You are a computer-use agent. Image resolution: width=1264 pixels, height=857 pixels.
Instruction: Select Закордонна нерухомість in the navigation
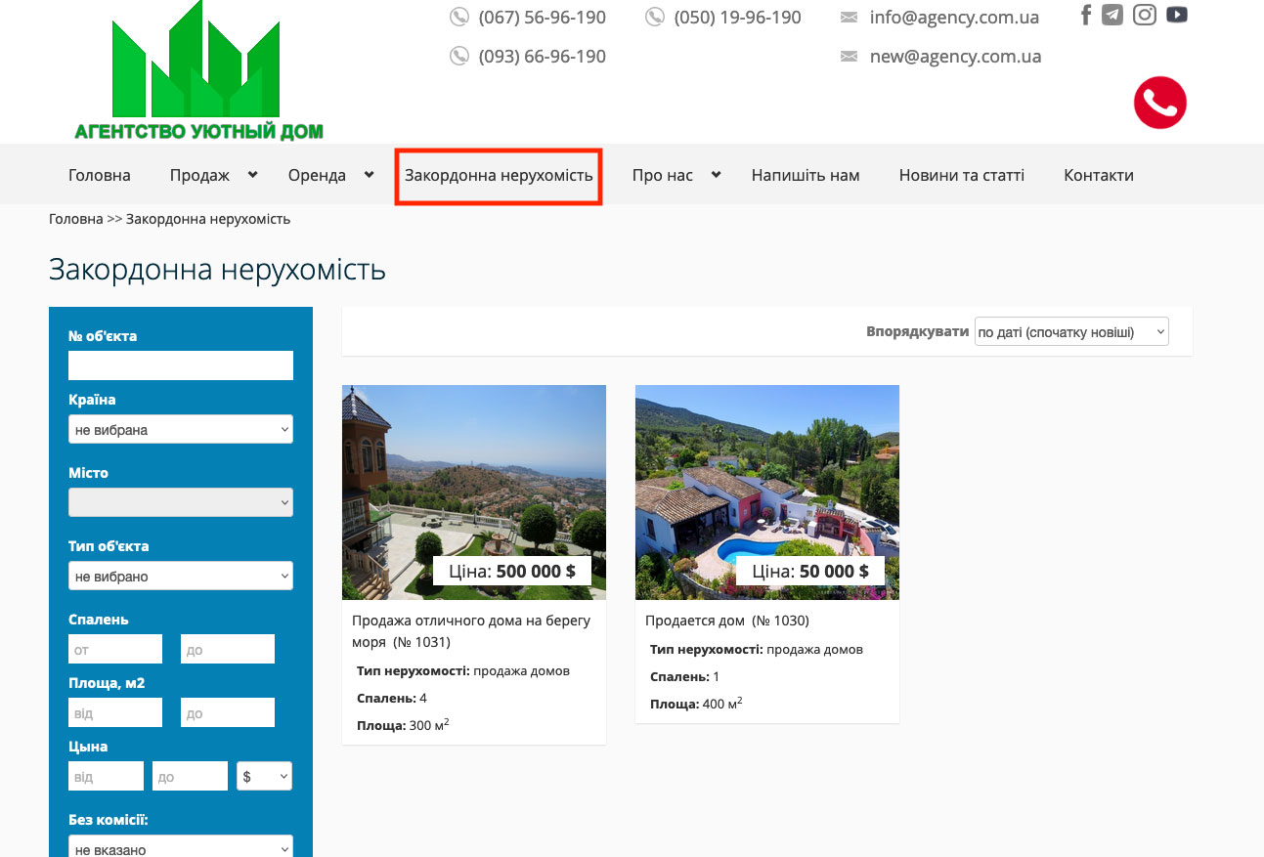pos(499,176)
